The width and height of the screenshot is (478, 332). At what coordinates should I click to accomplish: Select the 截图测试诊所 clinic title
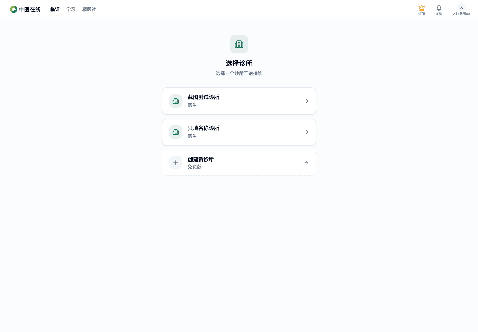point(203,97)
